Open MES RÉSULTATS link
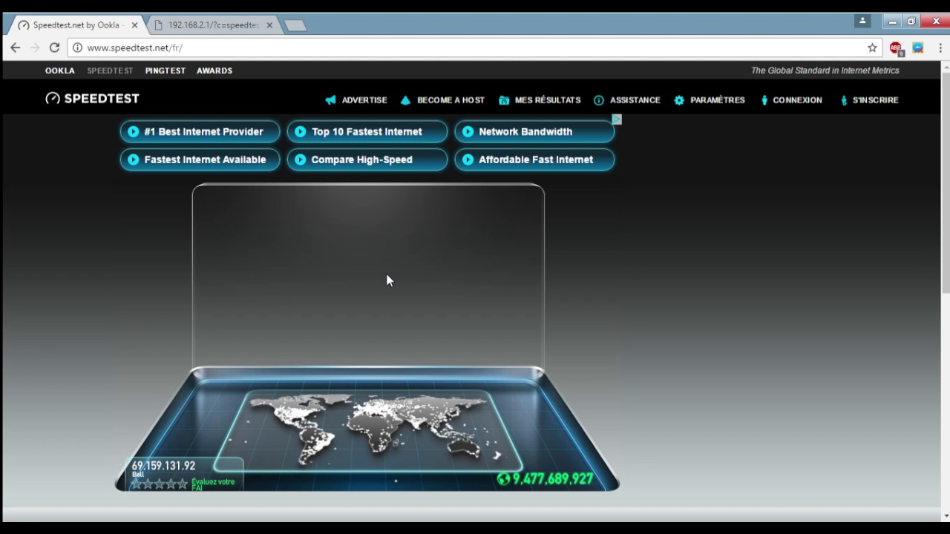This screenshot has width=950, height=534. [548, 100]
